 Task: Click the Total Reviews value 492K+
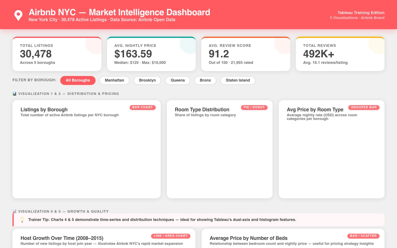[319, 54]
